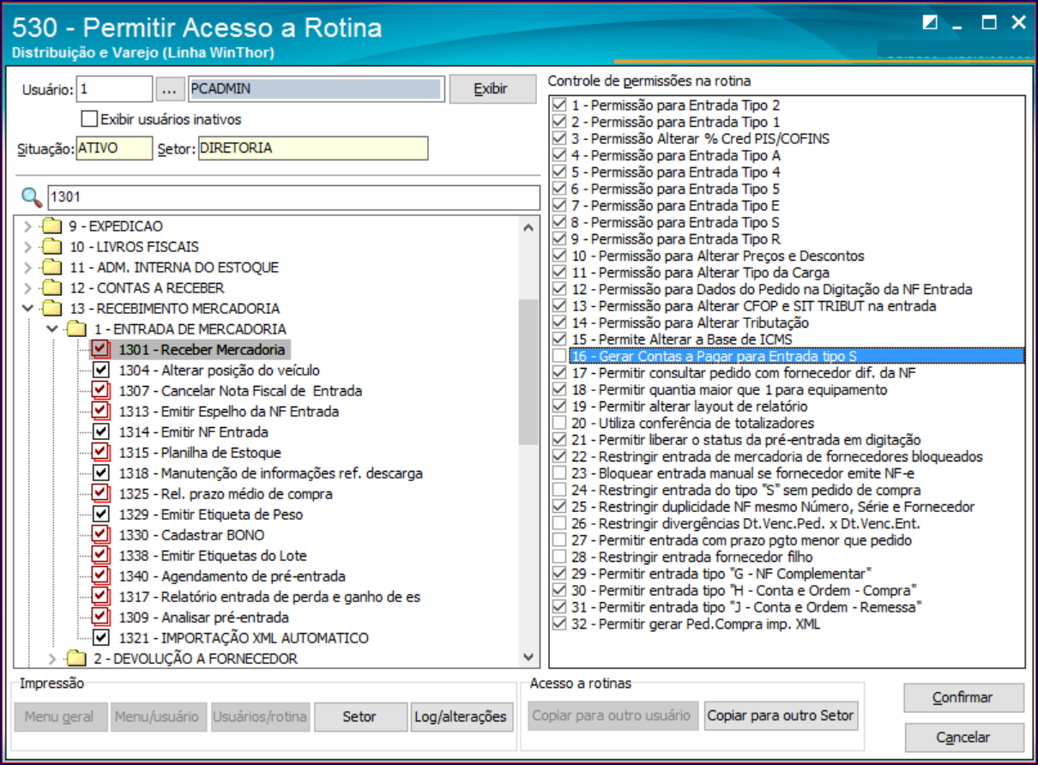The width and height of the screenshot is (1038, 765).
Task: Select 1329 - Emitir Etiqueta de Peso
Action: (211, 515)
